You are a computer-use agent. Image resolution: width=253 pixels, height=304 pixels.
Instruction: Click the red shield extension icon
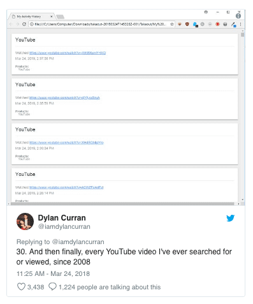(187, 24)
